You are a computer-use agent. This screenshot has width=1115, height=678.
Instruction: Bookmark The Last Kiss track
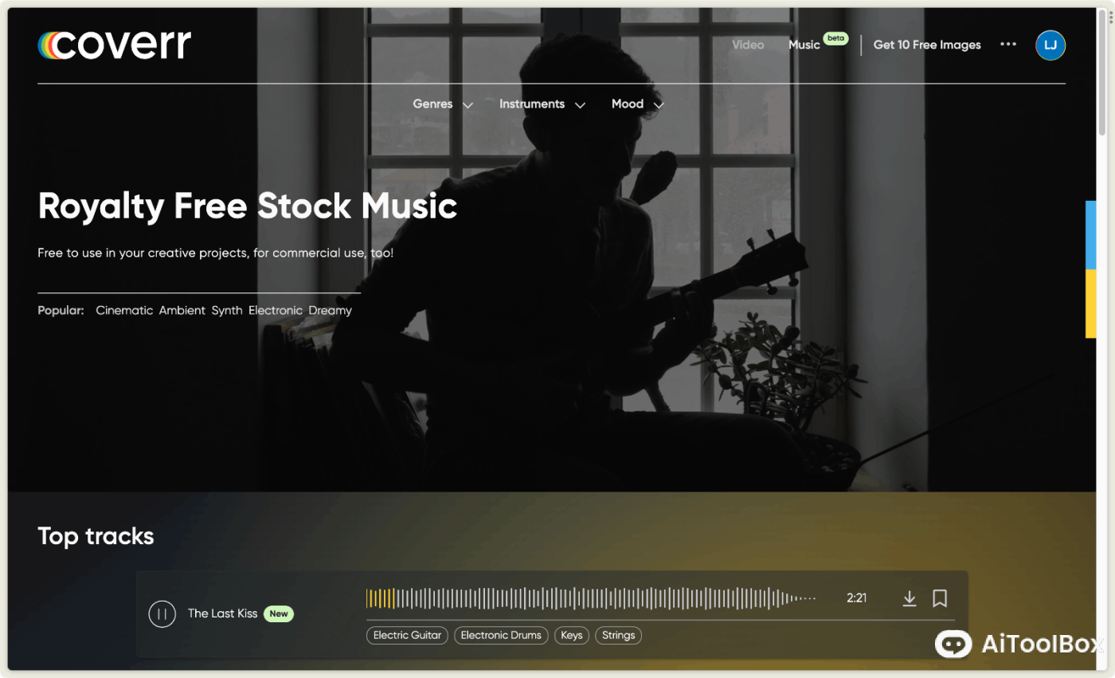[940, 598]
